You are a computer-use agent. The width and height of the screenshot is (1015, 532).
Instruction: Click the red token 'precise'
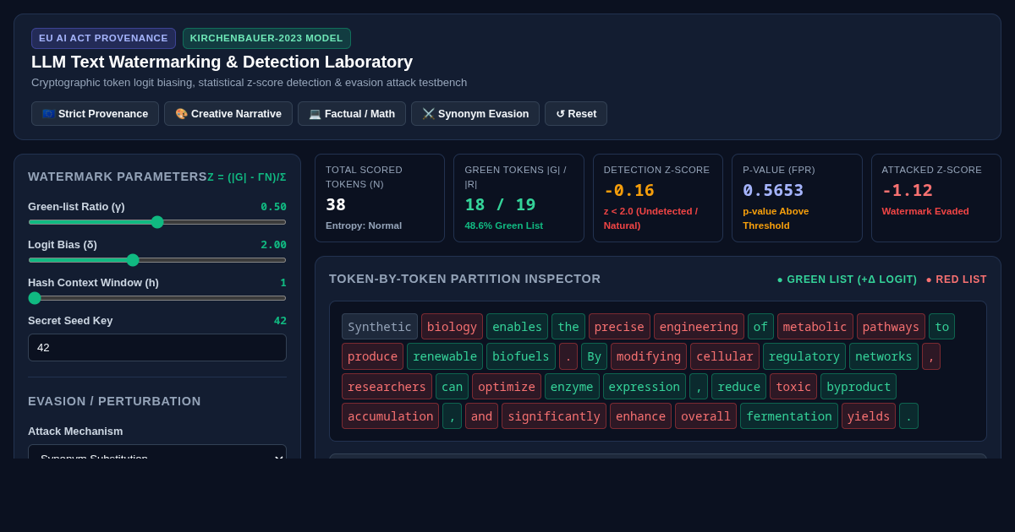coord(619,327)
